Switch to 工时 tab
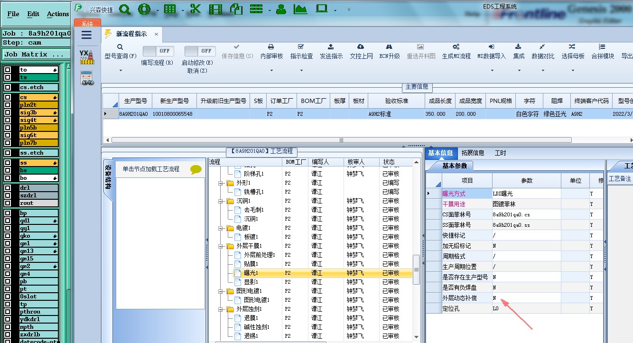 [x=500, y=153]
